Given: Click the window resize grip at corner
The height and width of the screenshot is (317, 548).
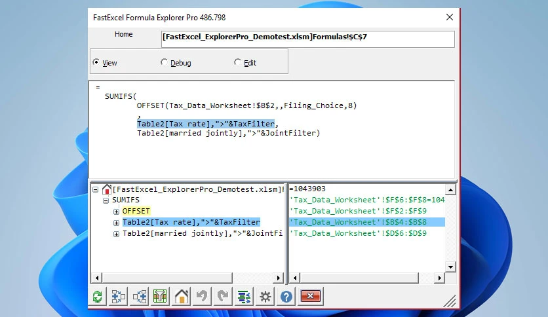Looking at the screenshot, I should [x=450, y=301].
